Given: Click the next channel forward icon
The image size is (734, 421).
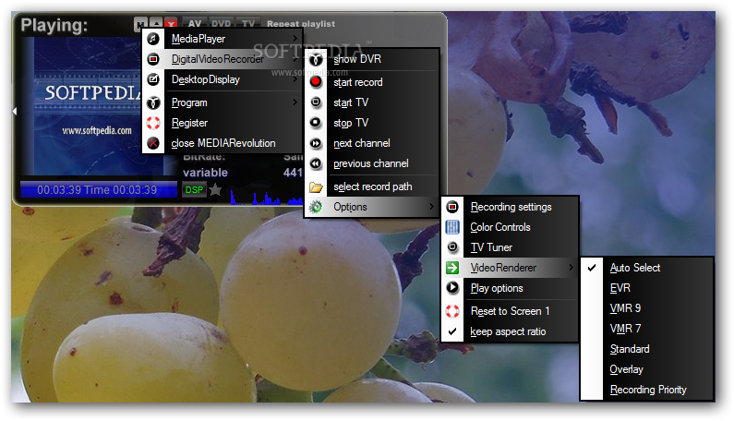Looking at the screenshot, I should (316, 143).
